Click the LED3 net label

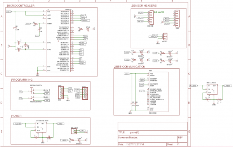127,52
